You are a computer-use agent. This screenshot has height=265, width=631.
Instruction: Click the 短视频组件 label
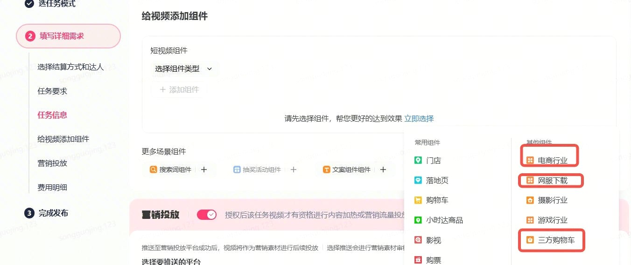(169, 50)
